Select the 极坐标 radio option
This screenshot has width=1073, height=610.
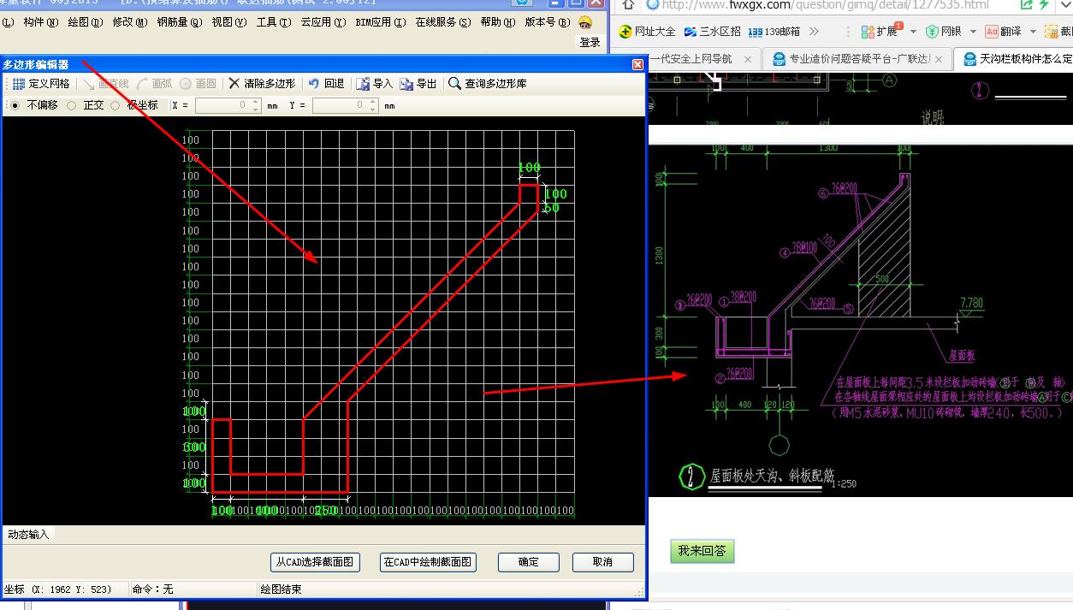[x=116, y=105]
